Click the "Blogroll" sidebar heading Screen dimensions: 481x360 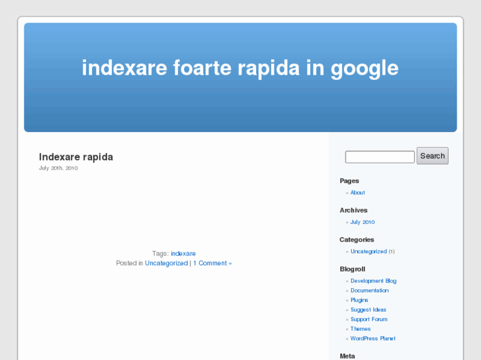pos(352,269)
